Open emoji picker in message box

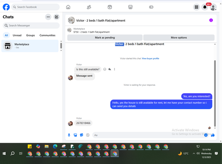tap(206, 135)
